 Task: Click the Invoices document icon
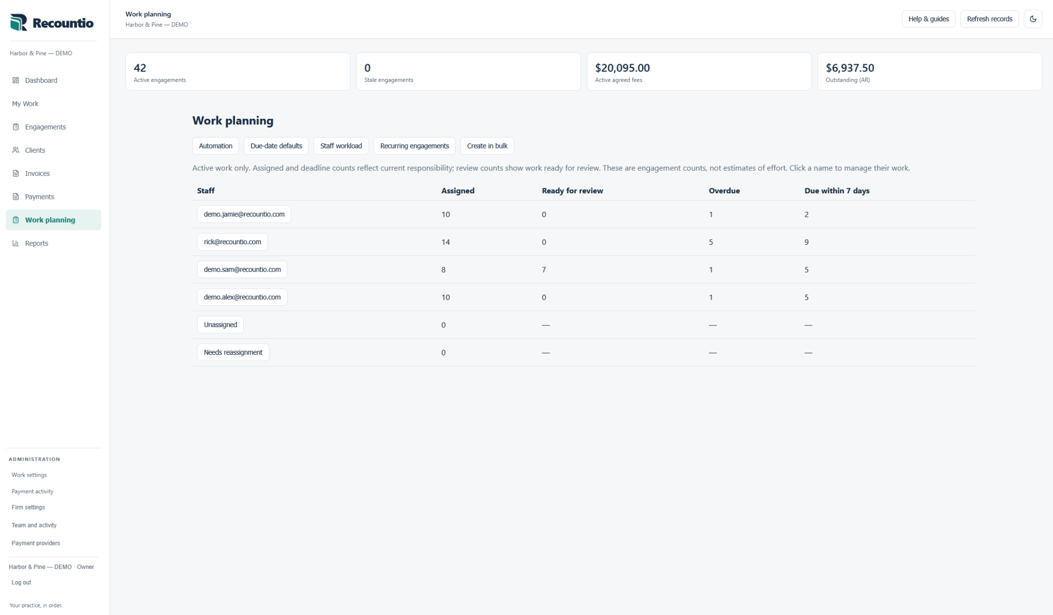point(15,173)
